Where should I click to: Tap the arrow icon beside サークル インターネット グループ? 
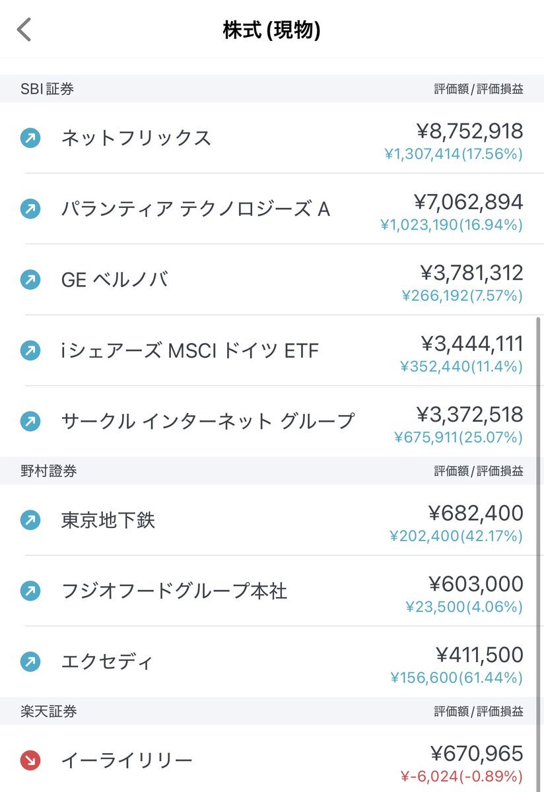click(30, 421)
